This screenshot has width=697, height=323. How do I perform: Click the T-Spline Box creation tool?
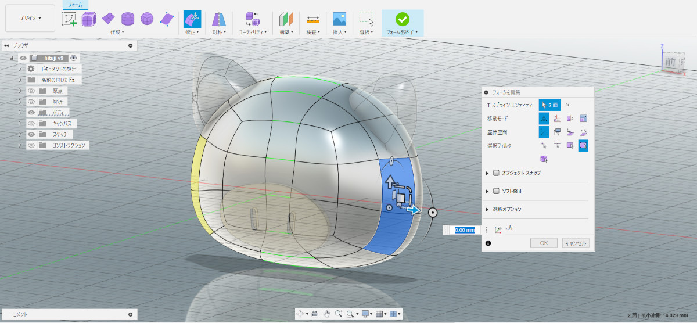[89, 19]
